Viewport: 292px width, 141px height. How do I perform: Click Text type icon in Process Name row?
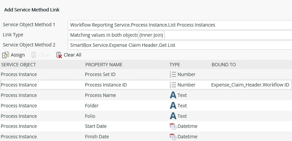(x=173, y=95)
